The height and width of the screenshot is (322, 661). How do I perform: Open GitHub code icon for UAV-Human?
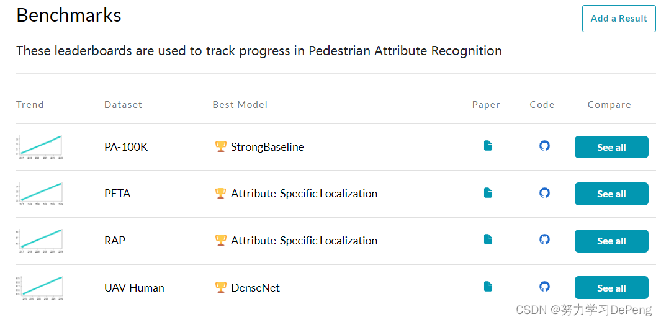(545, 287)
